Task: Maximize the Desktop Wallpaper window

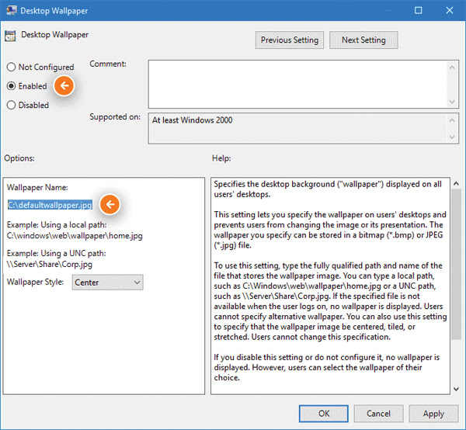Action: point(418,10)
